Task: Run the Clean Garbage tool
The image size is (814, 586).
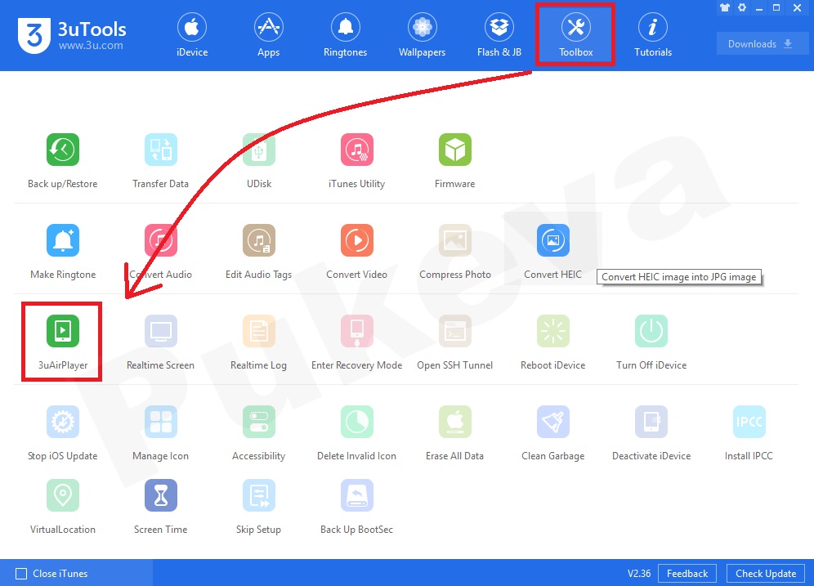Action: pyautogui.click(x=552, y=433)
